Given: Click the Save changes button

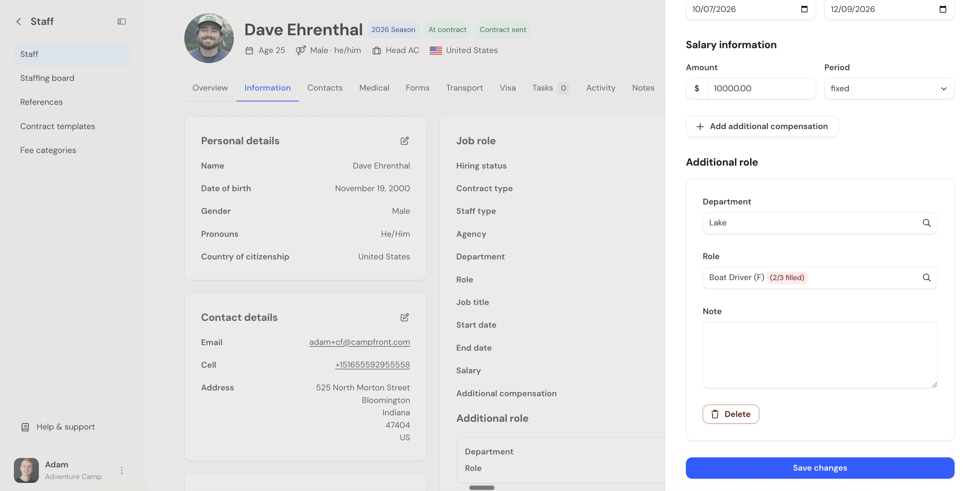Looking at the screenshot, I should coord(820,468).
